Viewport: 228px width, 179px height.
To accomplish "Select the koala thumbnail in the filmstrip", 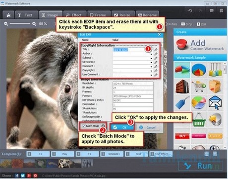I will click(64, 164).
